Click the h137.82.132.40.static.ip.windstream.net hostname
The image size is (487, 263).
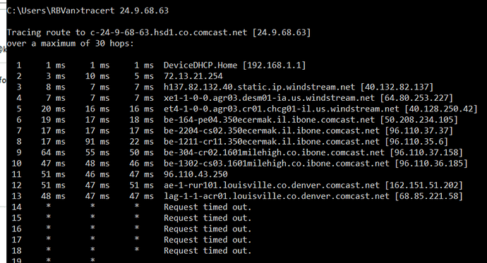[x=259, y=87]
